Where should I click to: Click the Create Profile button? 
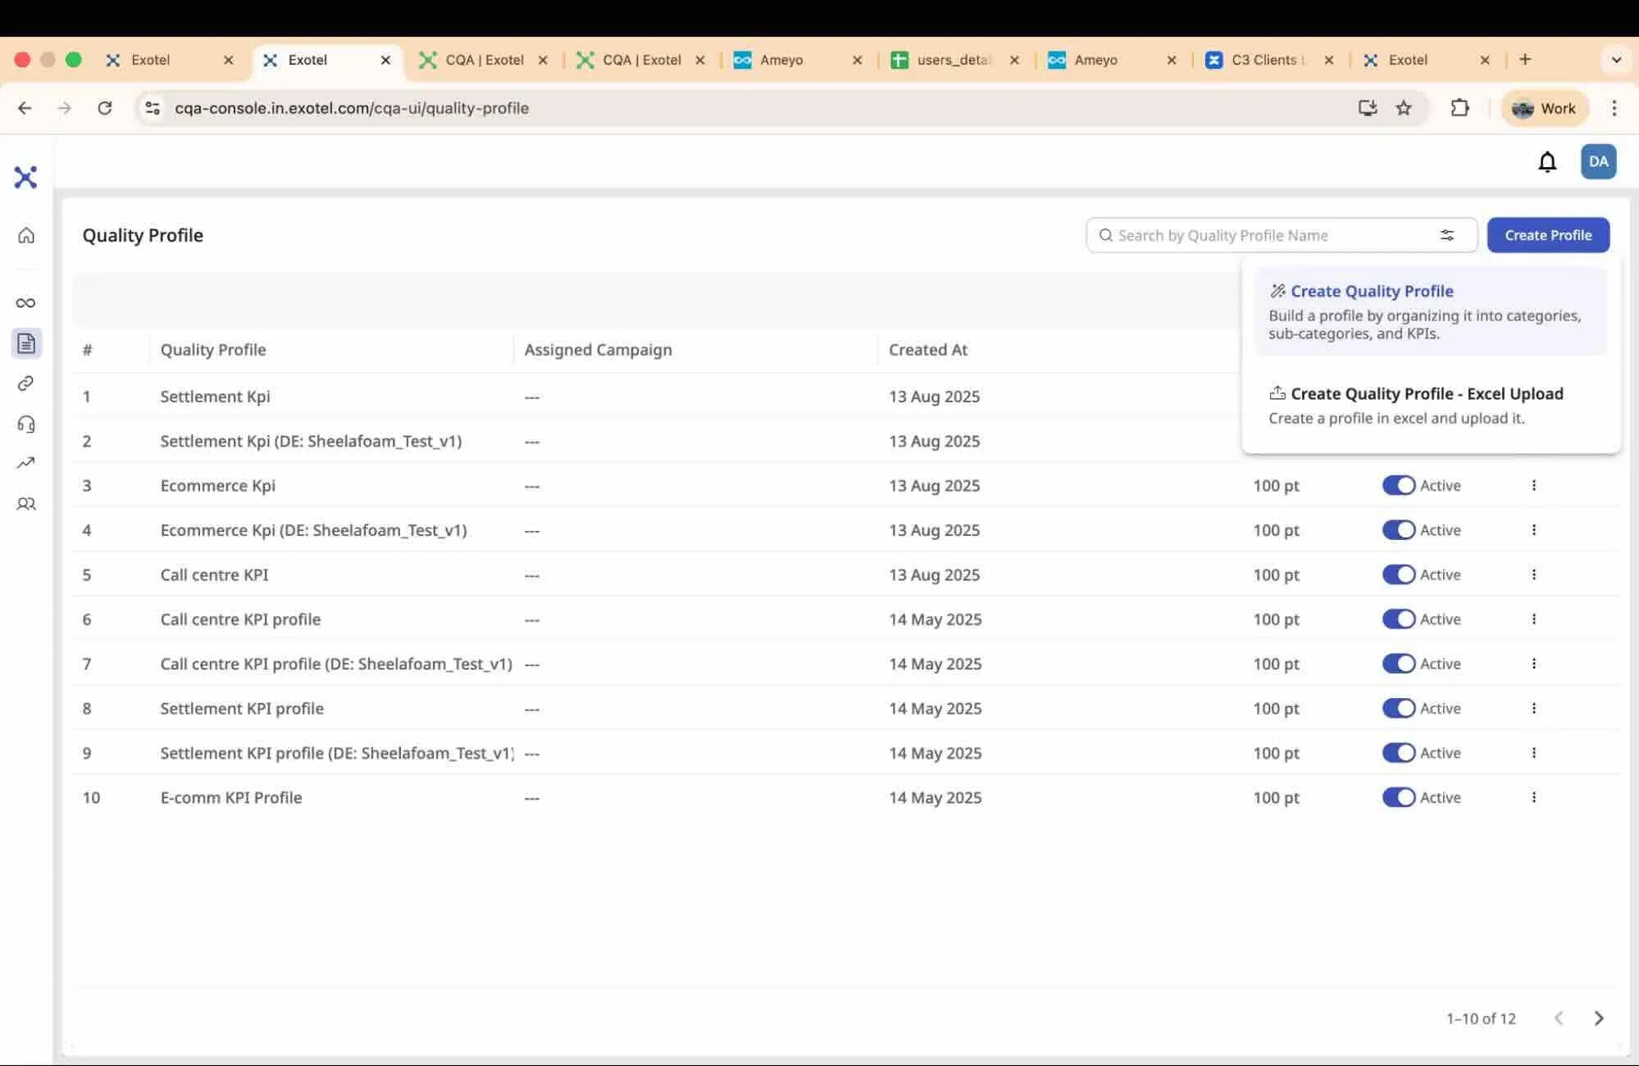(1548, 235)
